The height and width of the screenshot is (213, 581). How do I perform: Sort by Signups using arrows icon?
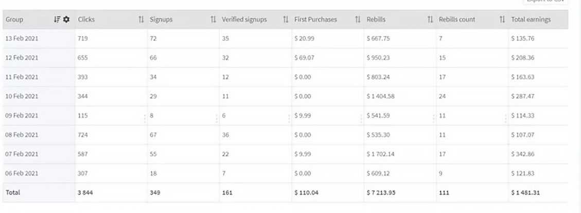[x=213, y=20]
